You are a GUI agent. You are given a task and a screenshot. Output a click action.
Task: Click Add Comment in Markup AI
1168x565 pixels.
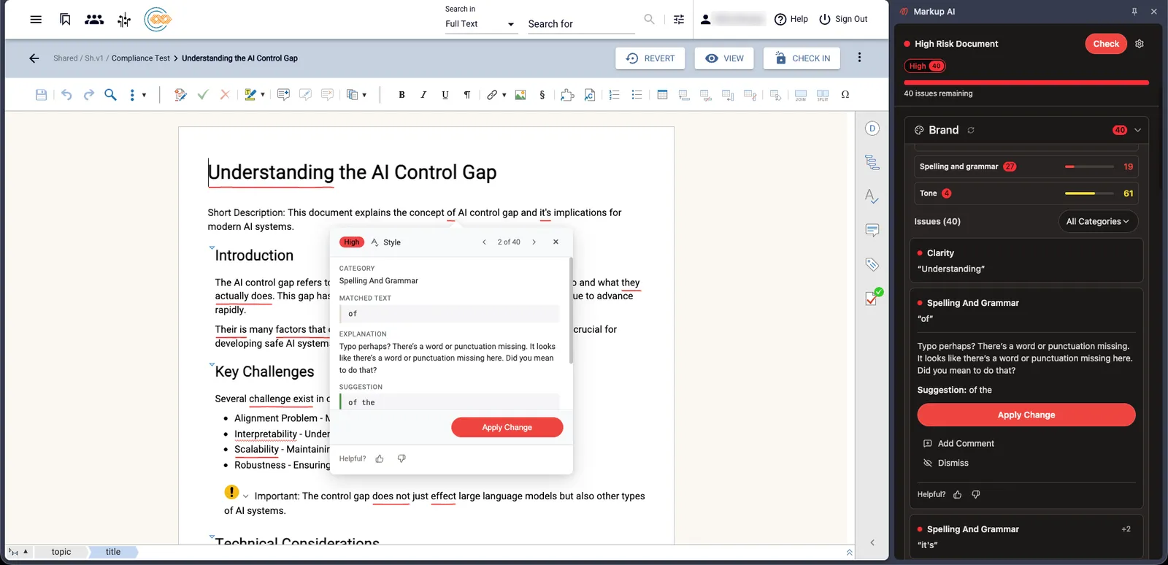click(x=958, y=443)
